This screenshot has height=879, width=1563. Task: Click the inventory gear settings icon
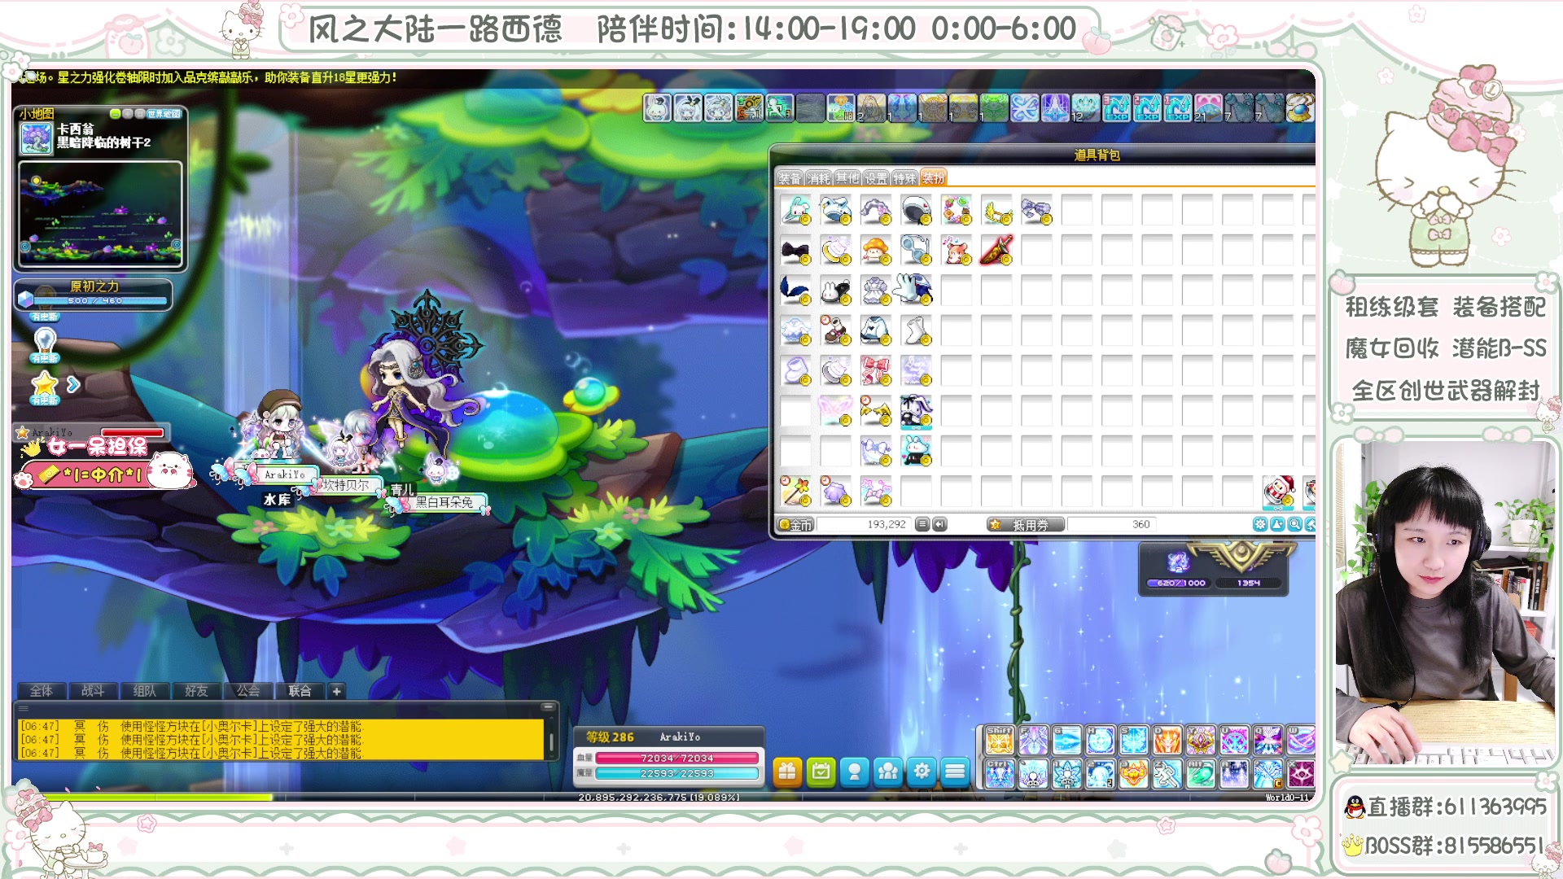pos(1260,525)
